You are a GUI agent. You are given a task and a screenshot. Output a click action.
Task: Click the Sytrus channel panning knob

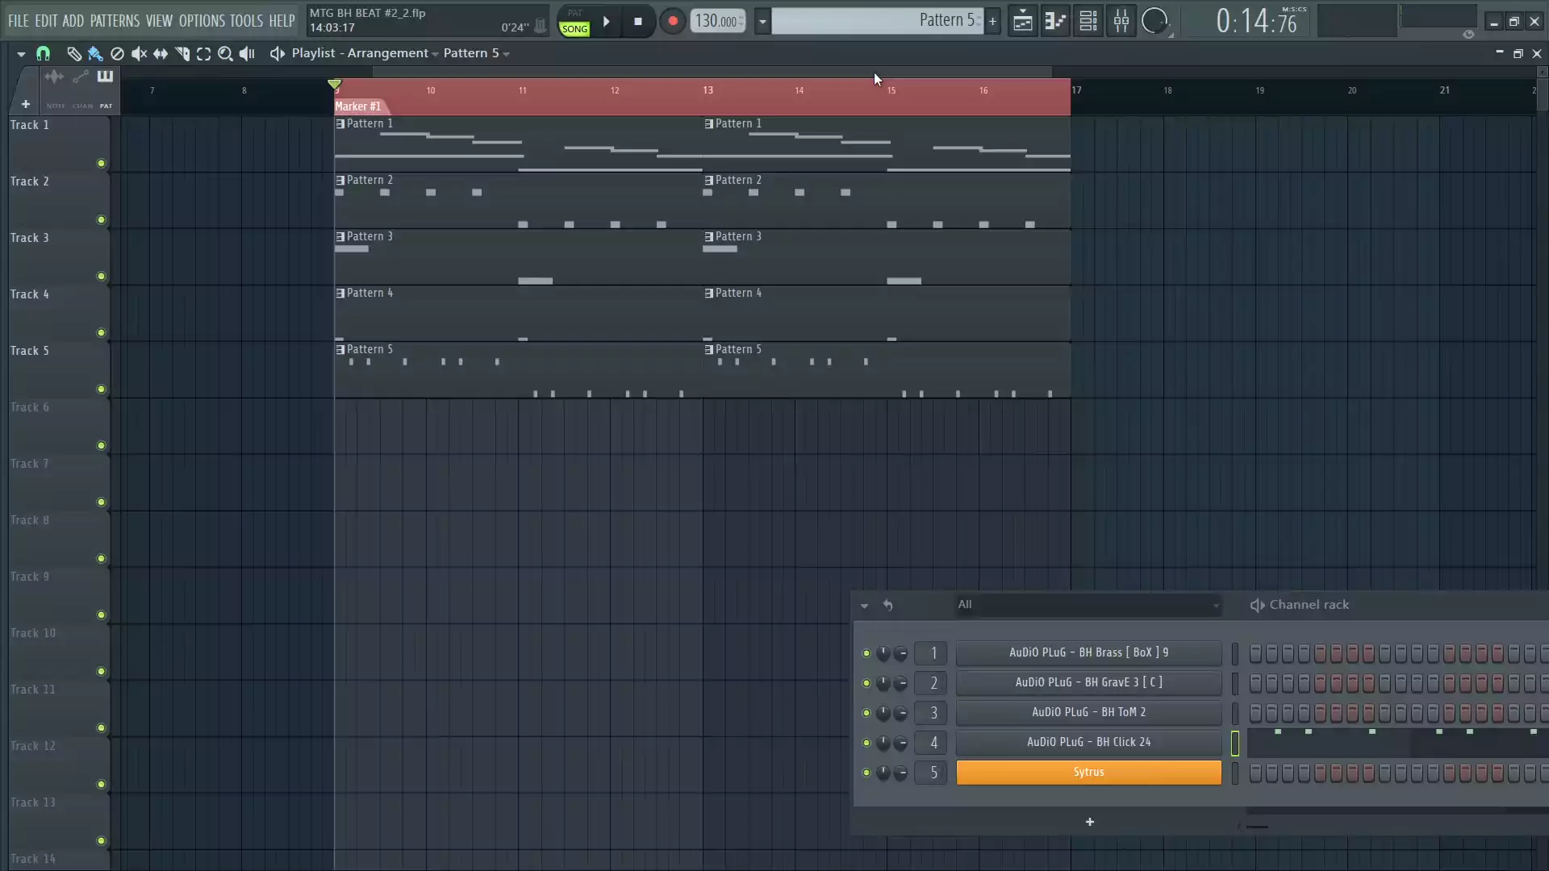(x=883, y=773)
